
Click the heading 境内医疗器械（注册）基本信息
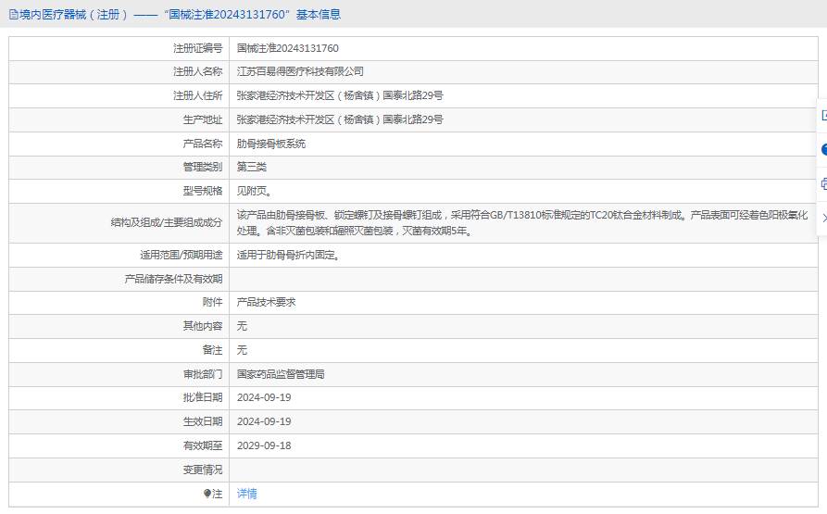click(x=180, y=15)
